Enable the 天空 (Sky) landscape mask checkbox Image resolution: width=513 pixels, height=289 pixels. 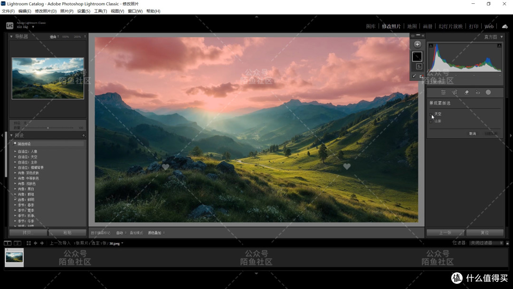click(x=431, y=114)
